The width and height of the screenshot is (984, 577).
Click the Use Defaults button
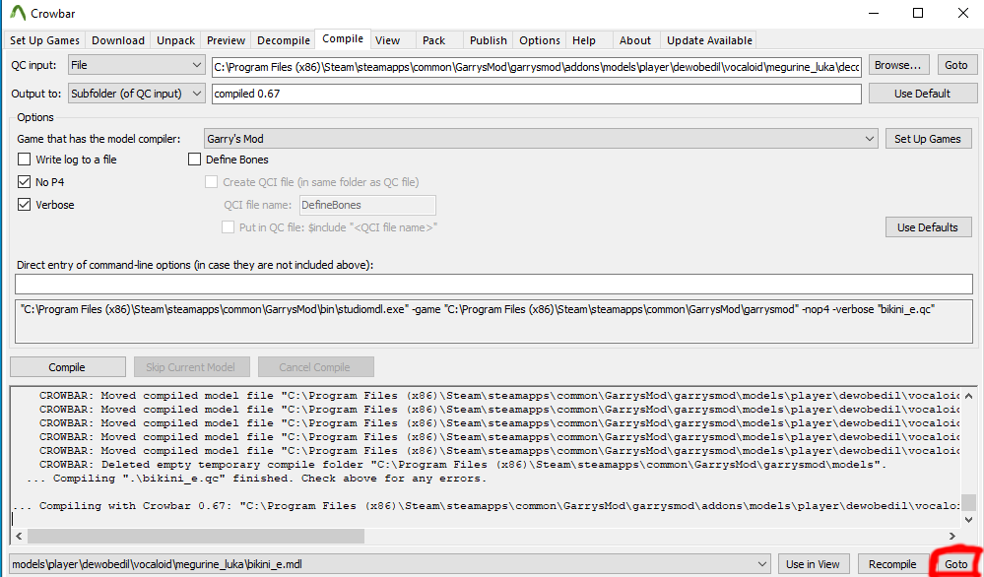[x=928, y=227]
